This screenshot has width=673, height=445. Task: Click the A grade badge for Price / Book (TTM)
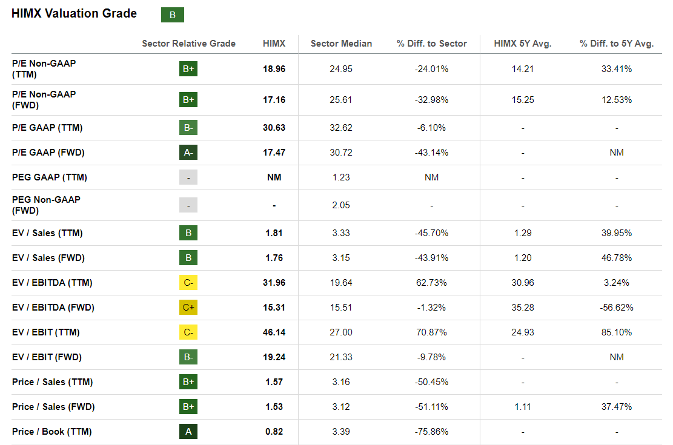[188, 432]
